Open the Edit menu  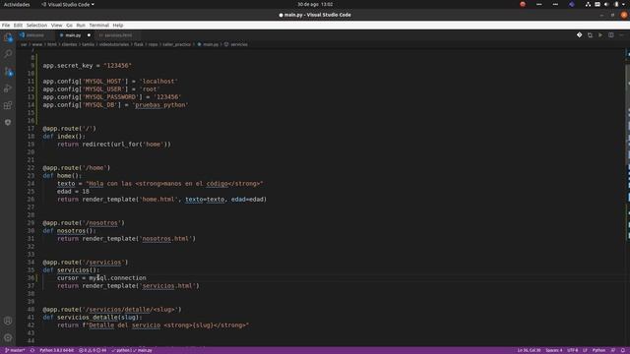tap(18, 26)
